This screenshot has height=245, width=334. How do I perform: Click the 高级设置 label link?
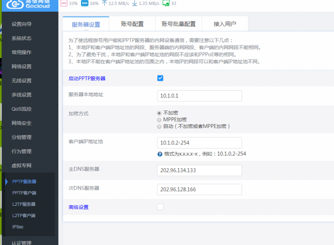pyautogui.click(x=78, y=207)
